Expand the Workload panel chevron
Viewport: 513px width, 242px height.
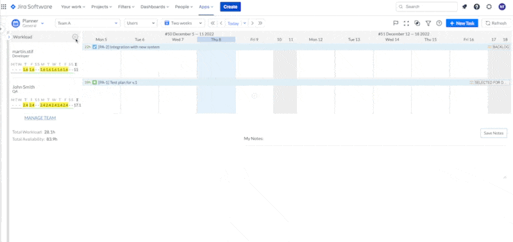tap(9, 37)
